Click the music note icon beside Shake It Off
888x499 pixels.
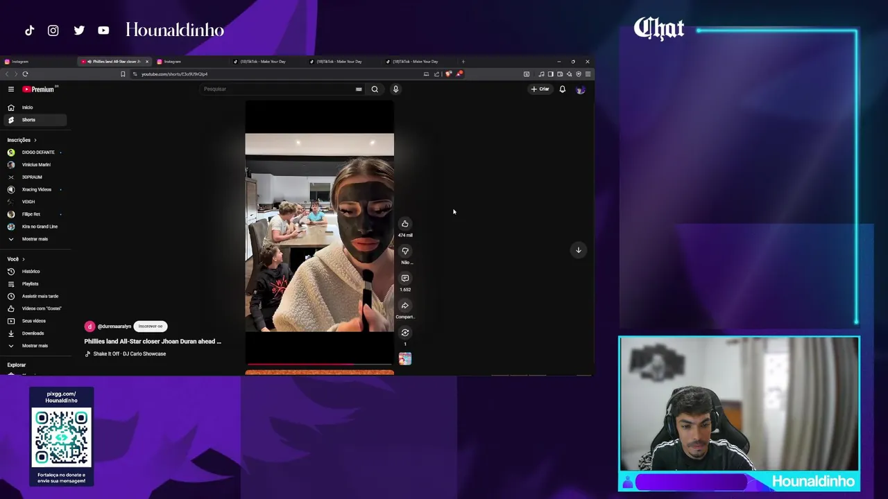pyautogui.click(x=87, y=354)
